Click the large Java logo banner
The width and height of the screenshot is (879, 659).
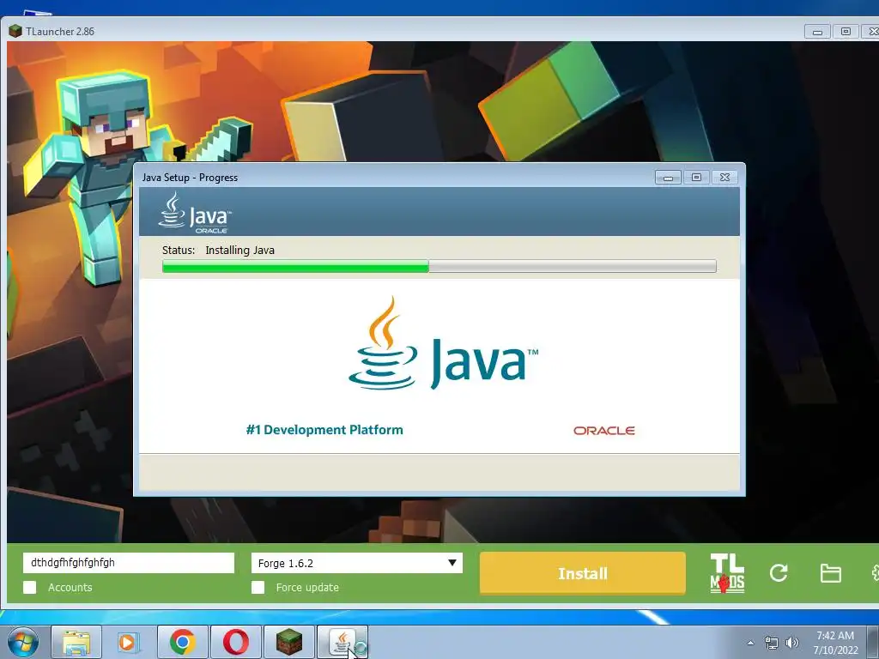pyautogui.click(x=444, y=343)
